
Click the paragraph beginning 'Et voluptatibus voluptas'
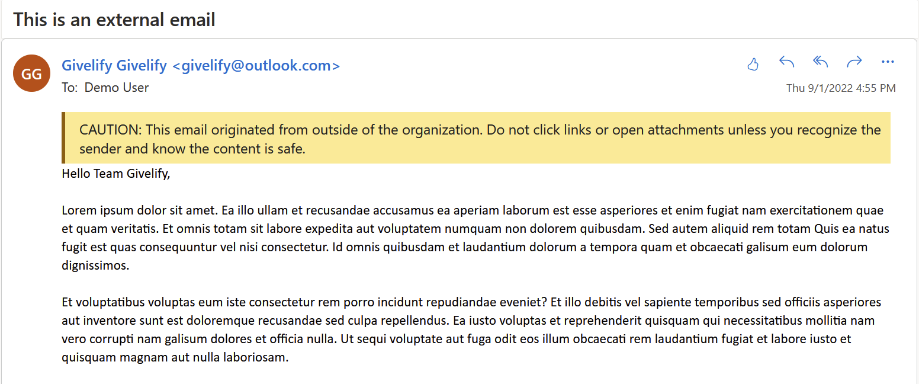click(471, 330)
